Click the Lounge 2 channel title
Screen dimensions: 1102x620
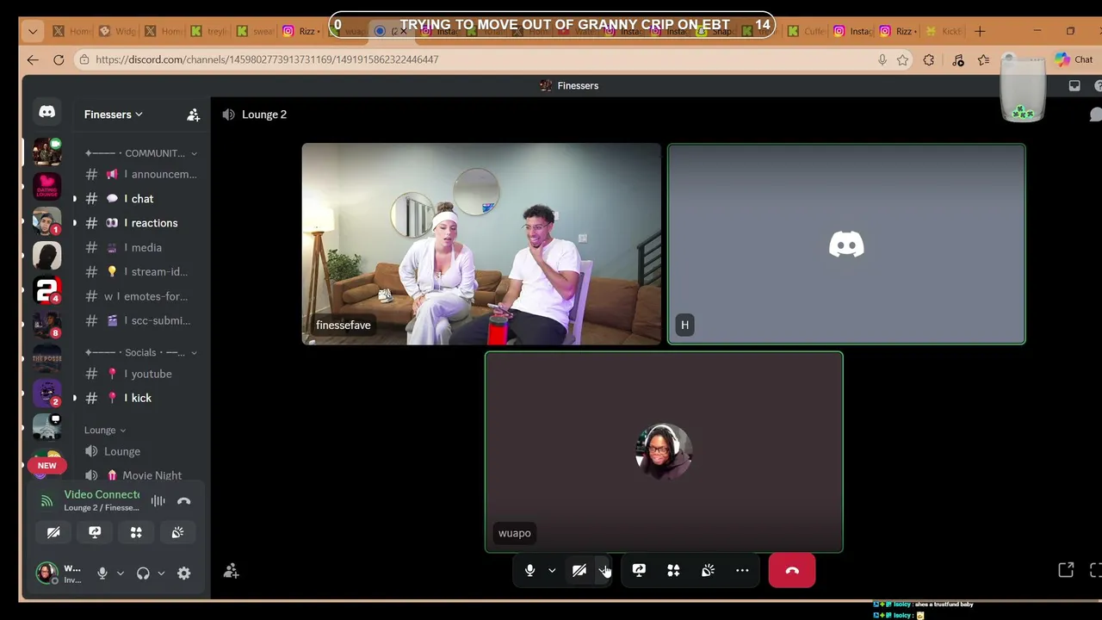point(264,115)
